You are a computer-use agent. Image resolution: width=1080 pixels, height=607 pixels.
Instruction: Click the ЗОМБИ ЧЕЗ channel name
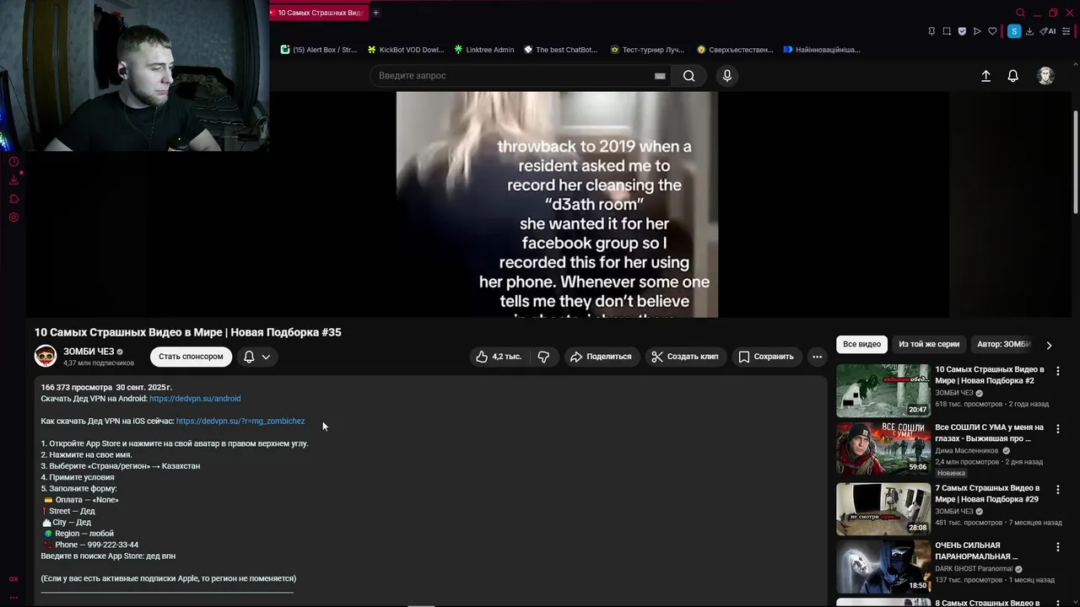pyautogui.click(x=89, y=352)
